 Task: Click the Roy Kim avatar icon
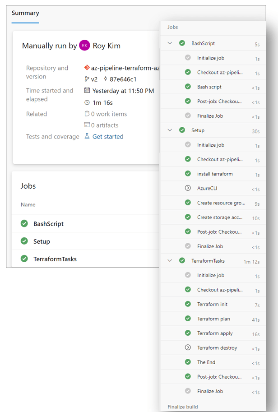84,45
